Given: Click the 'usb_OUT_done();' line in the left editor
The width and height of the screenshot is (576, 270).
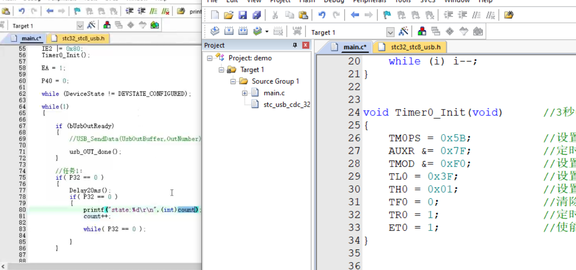Looking at the screenshot, I should point(95,152).
